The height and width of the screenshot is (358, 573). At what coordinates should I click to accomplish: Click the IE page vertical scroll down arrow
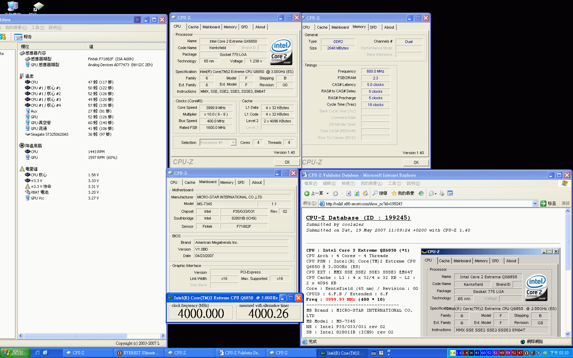coord(568,334)
